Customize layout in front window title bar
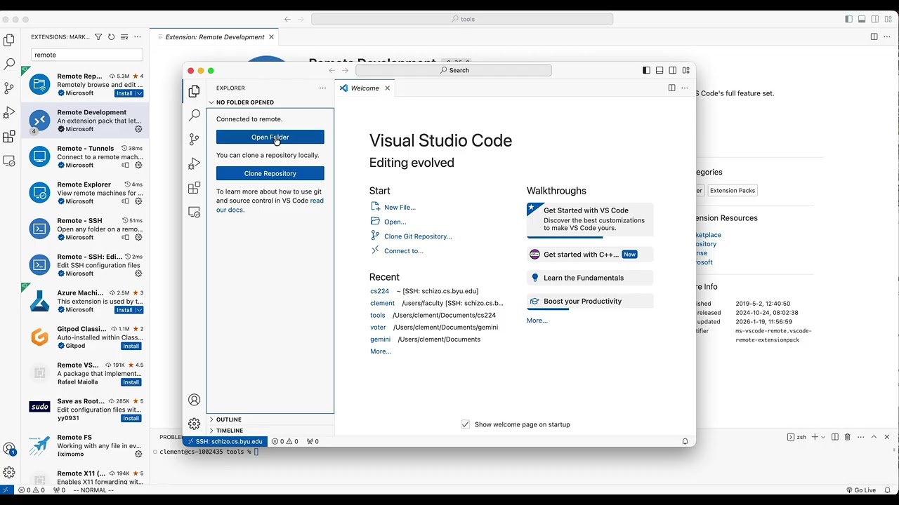Image resolution: width=899 pixels, height=505 pixels. pos(686,70)
